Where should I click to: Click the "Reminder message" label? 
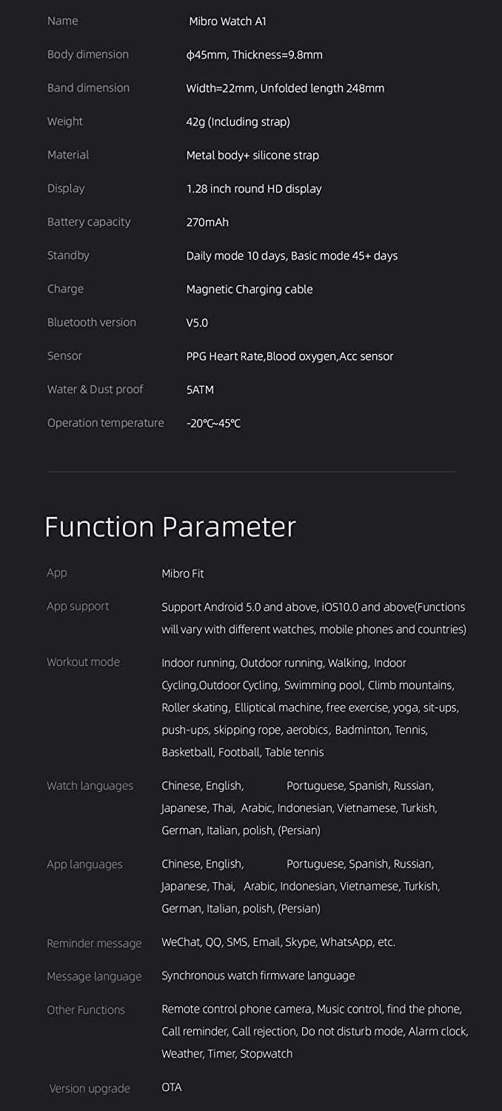click(94, 943)
